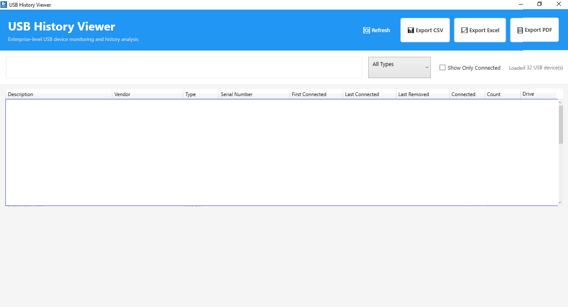
Task: Open the All Types filter dropdown
Action: point(399,67)
